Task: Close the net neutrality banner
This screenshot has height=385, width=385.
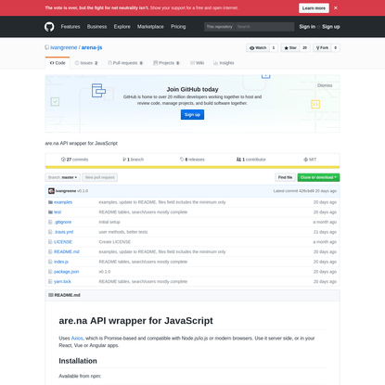Action: [x=336, y=8]
